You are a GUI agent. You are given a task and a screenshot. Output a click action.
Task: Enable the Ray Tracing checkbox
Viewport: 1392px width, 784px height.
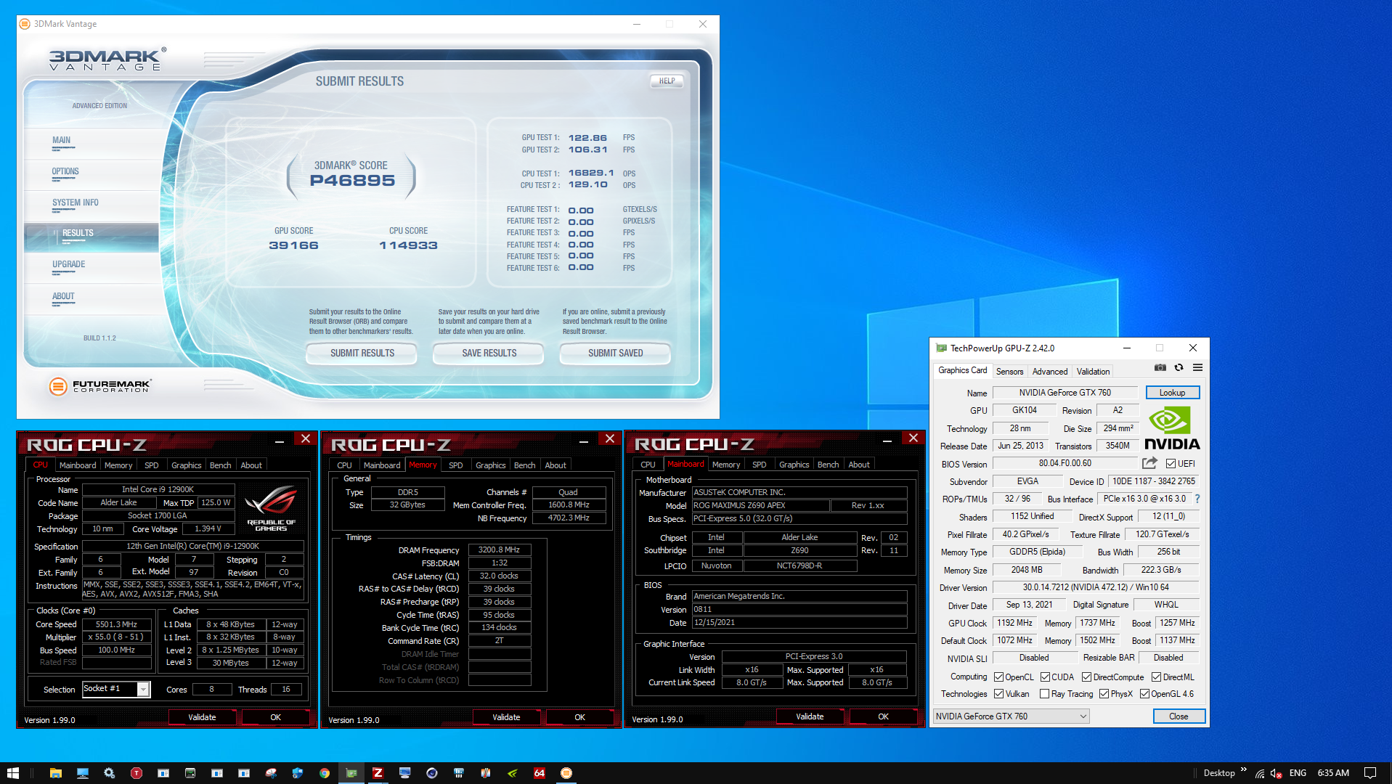pos(1045,694)
